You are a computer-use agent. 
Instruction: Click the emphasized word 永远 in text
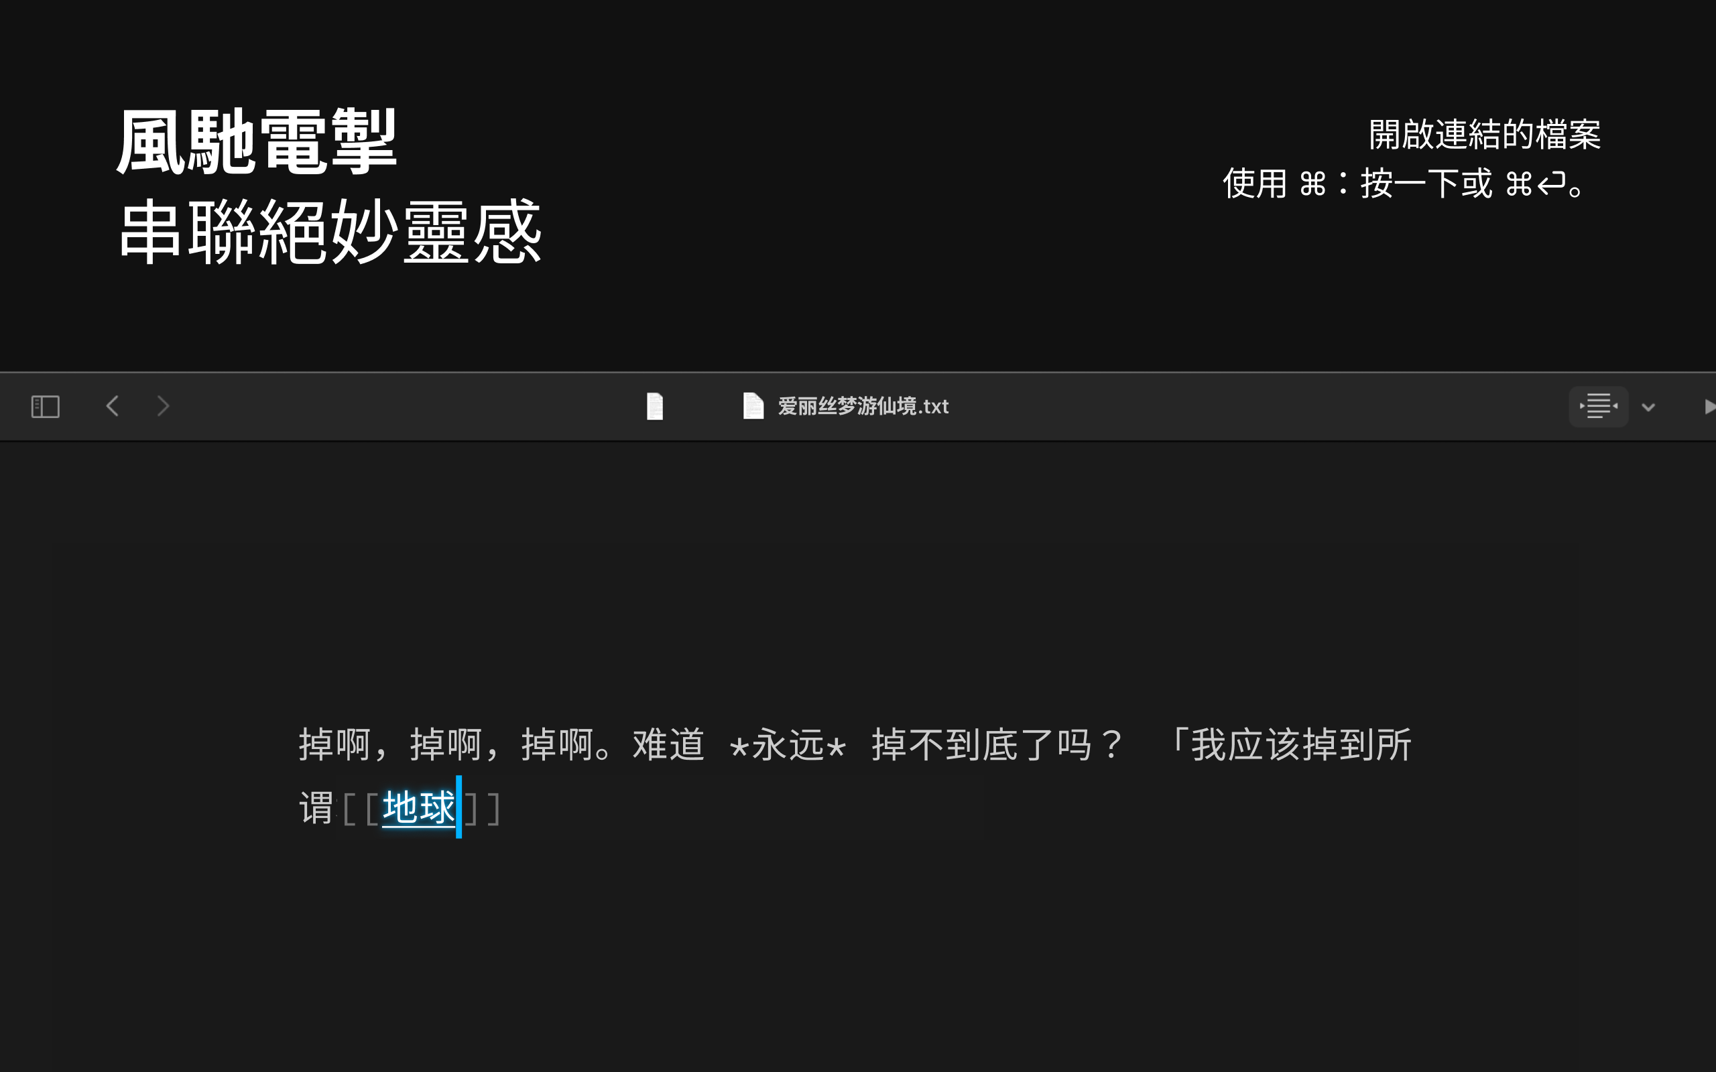click(788, 745)
